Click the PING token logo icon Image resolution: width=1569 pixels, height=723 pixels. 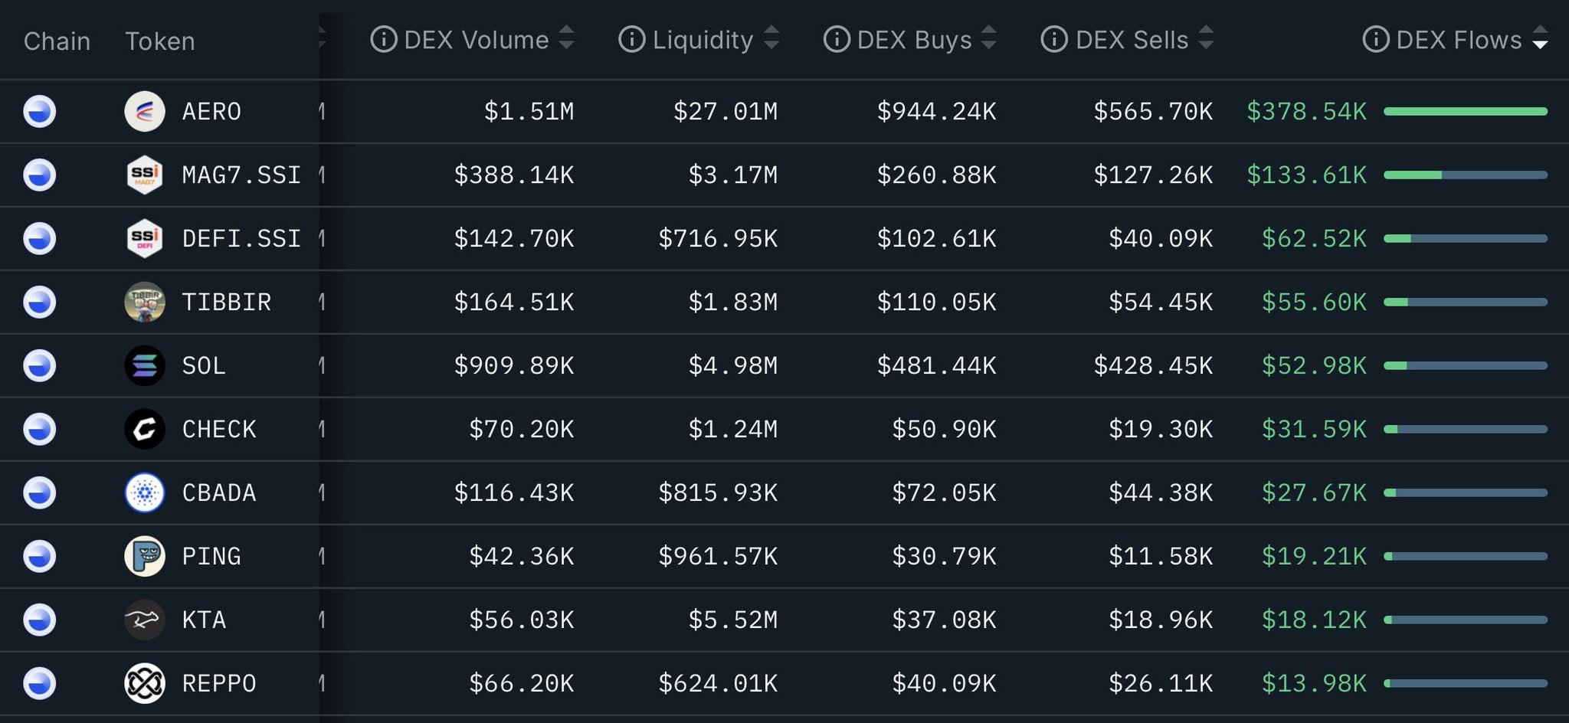(144, 556)
